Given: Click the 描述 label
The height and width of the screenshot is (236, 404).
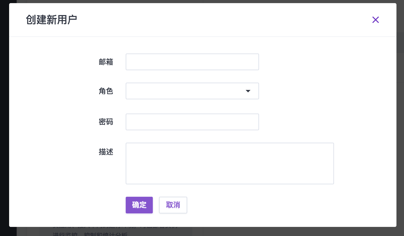Looking at the screenshot, I should tap(106, 152).
